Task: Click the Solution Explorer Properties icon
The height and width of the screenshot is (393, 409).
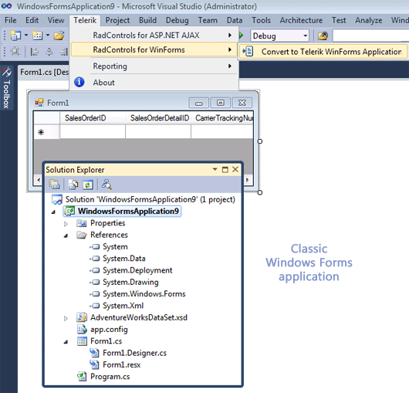Action: coord(54,185)
